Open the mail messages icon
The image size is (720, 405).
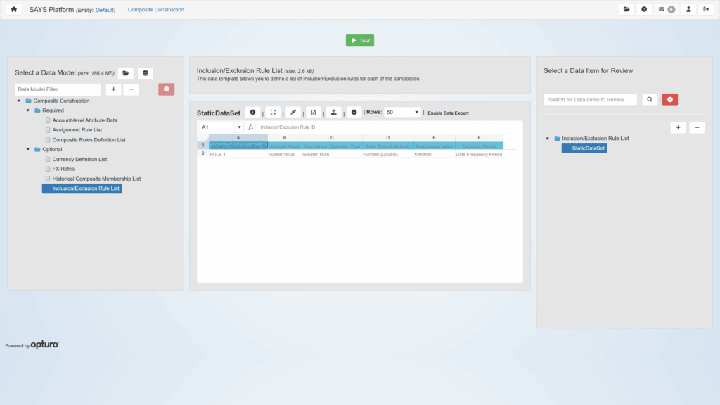click(665, 10)
